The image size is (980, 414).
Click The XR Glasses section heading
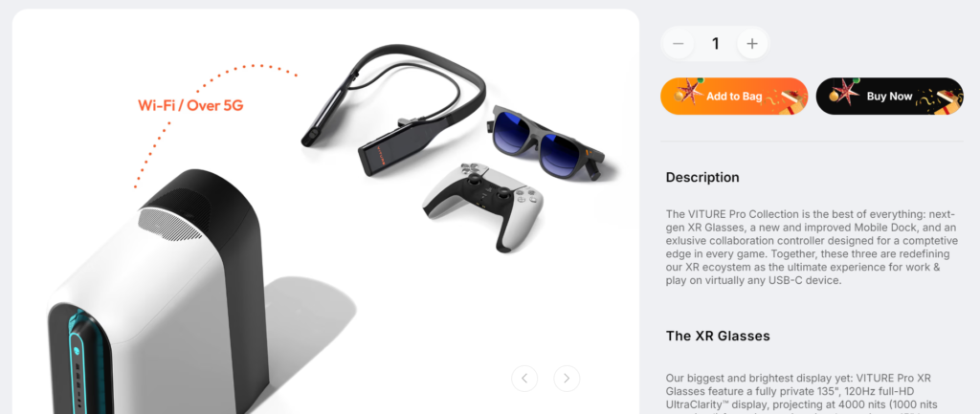718,336
